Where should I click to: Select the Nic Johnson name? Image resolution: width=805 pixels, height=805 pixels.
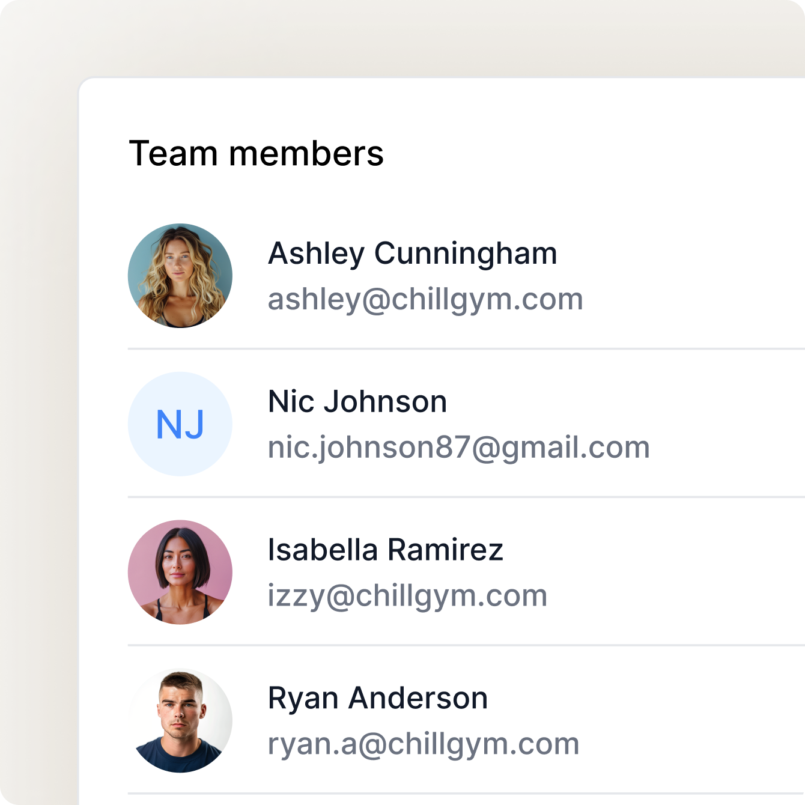[x=357, y=401]
